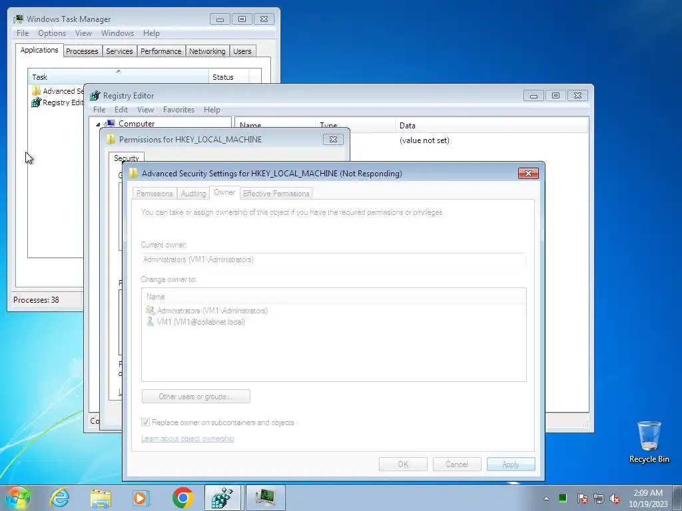This screenshot has height=511, width=682.
Task: Click the Data column header in Registry Editor
Action: pos(491,125)
